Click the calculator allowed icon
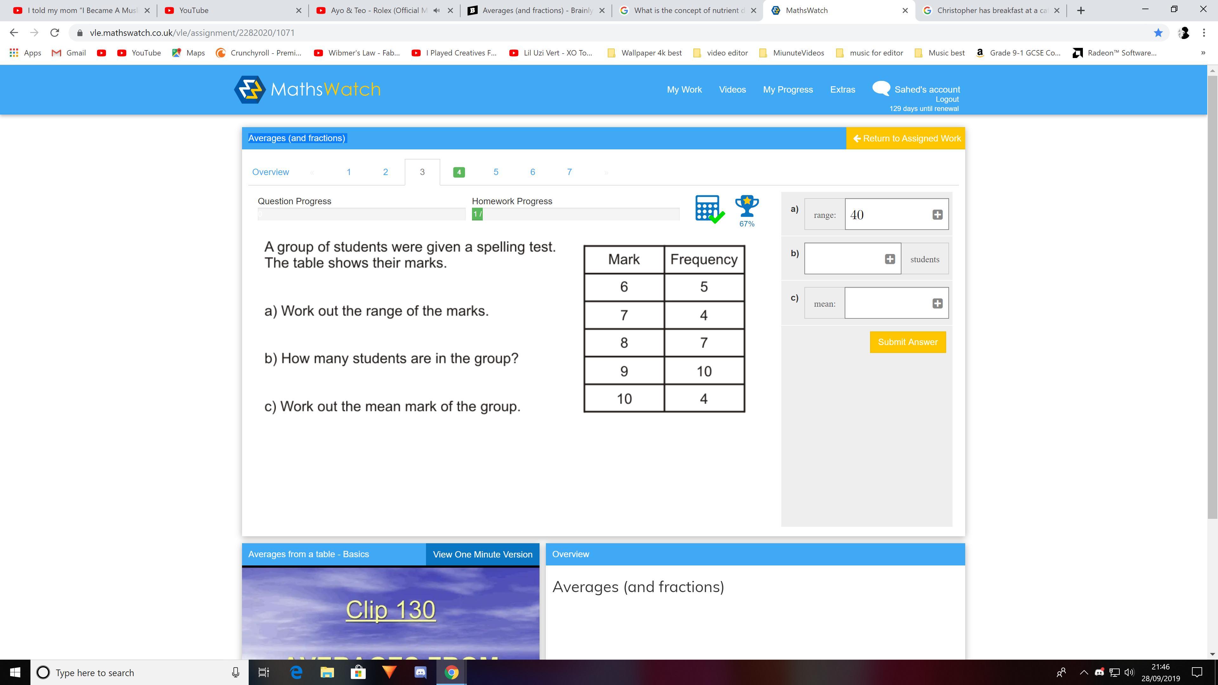This screenshot has height=685, width=1218. coord(709,208)
